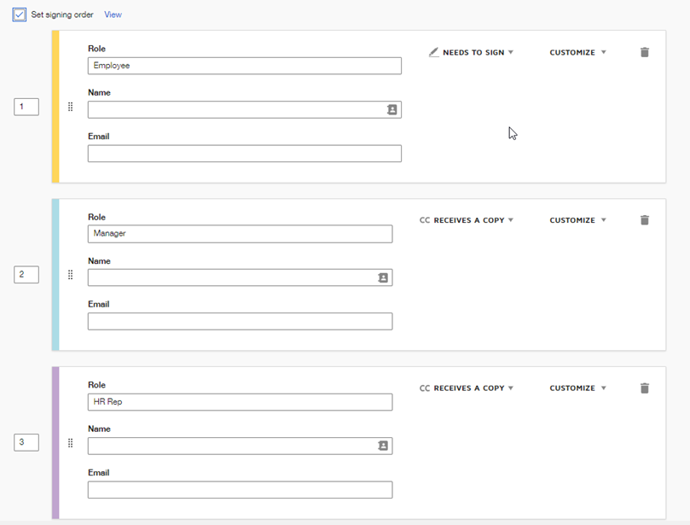Click the yellow color bar on Employee card
This screenshot has height=525, width=690.
[55, 107]
